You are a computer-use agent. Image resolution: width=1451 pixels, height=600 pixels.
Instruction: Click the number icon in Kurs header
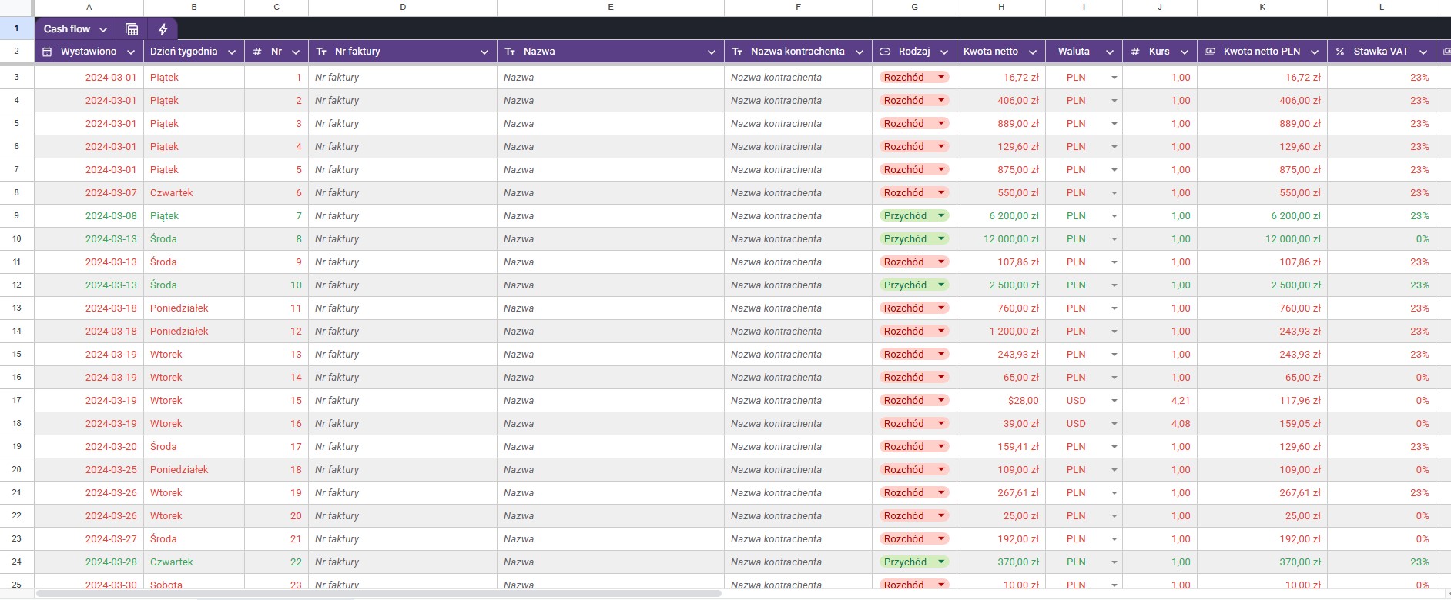tap(1135, 52)
